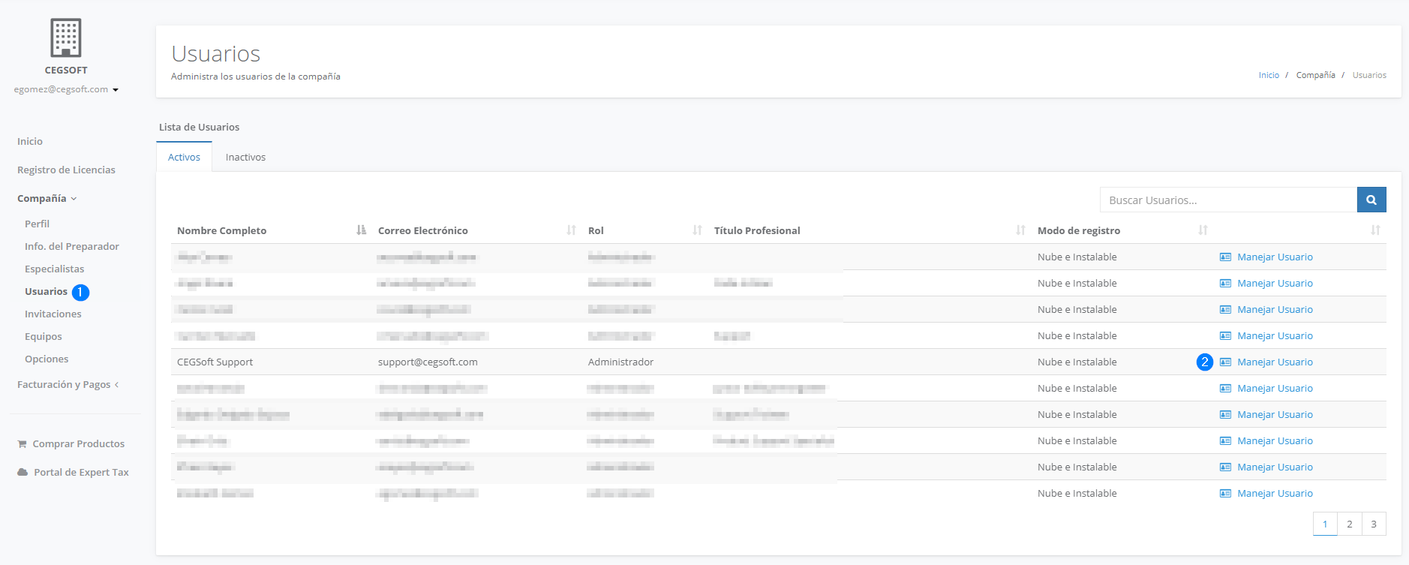Open Opciones in the sidebar
Screen dimensions: 1409x565
tap(47, 359)
